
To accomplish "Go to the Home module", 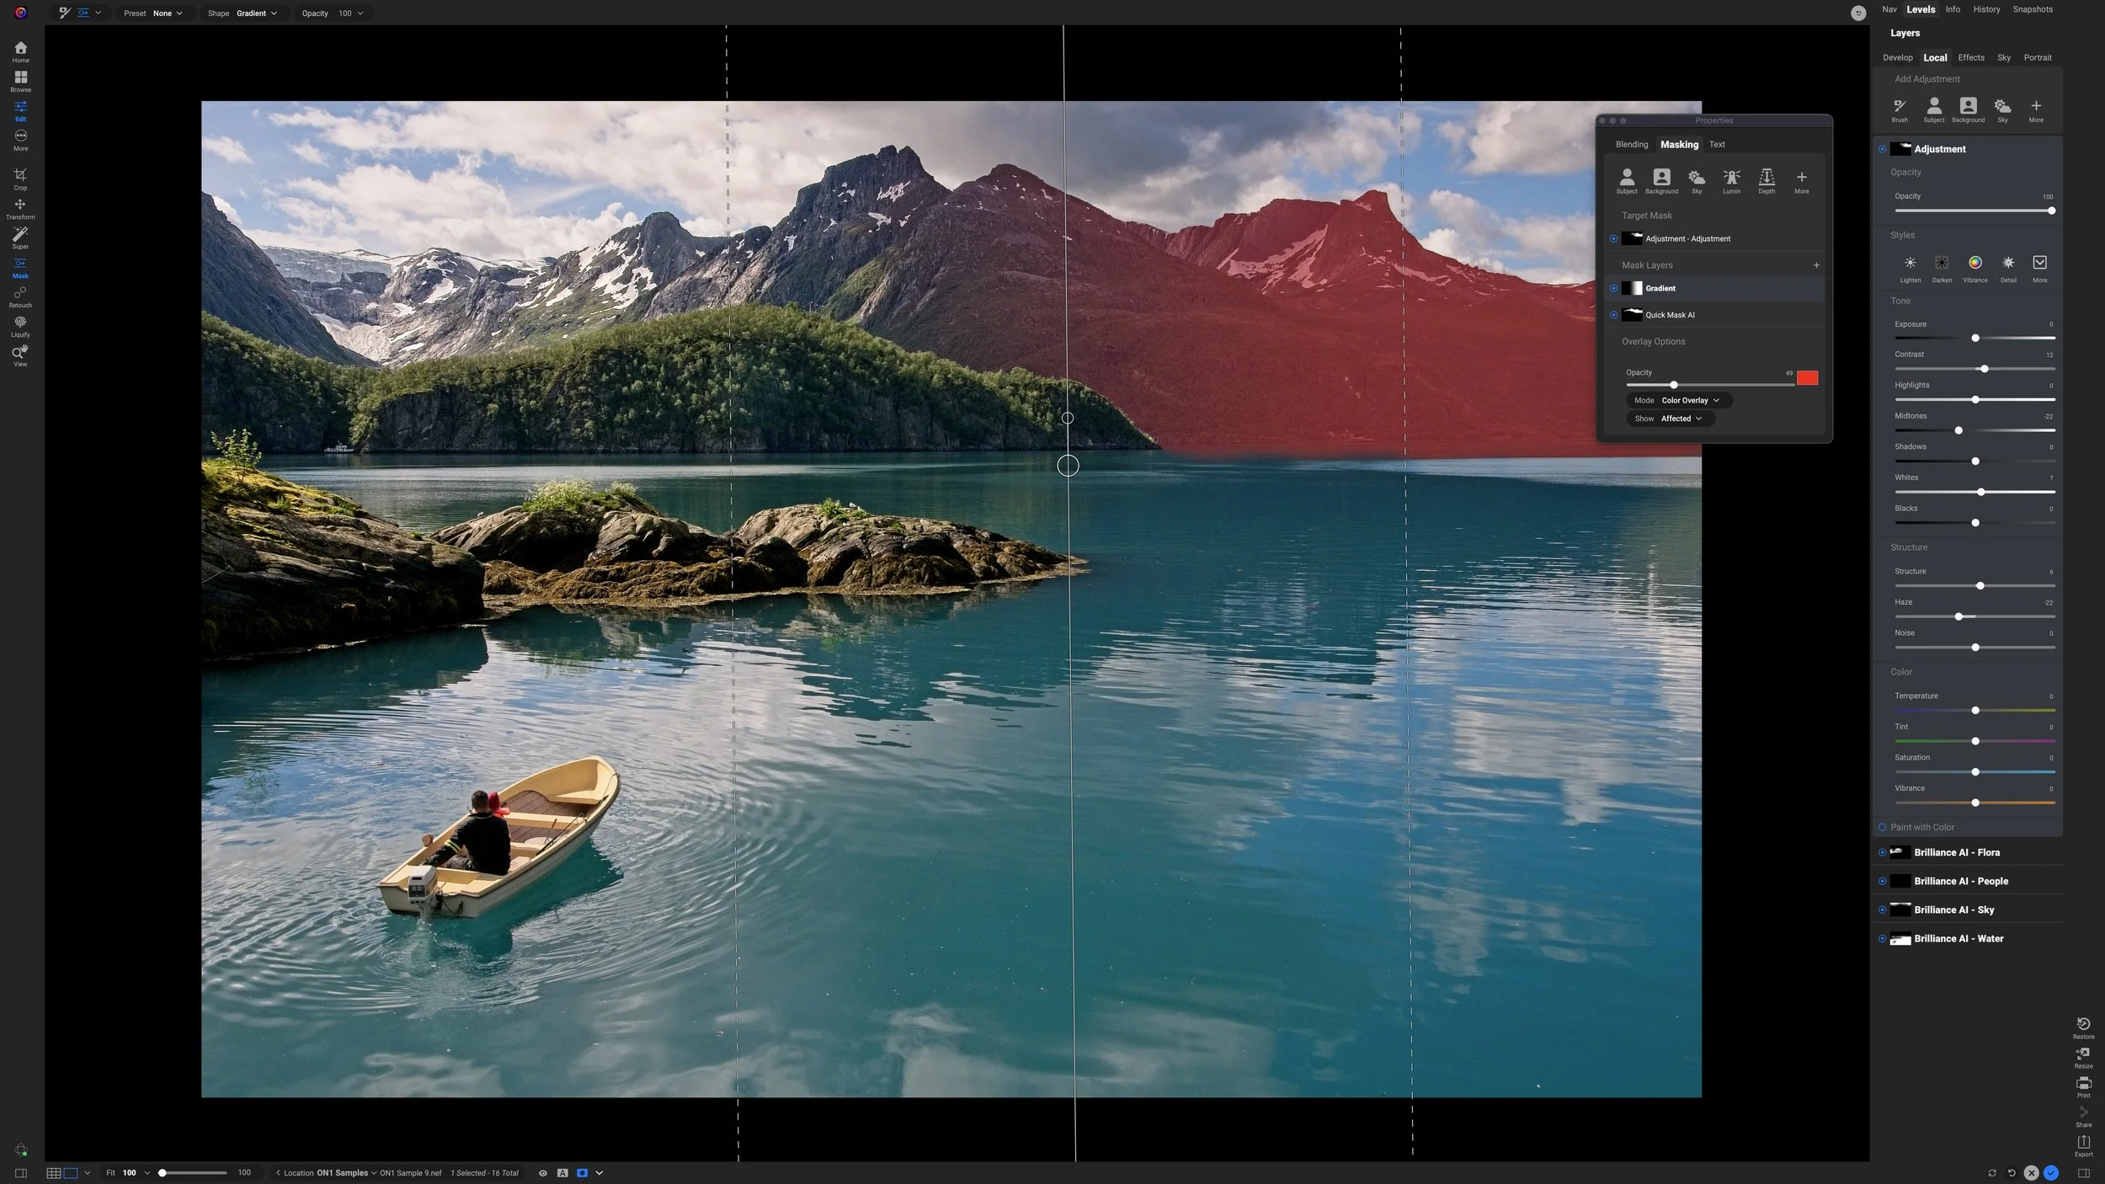I will coord(20,51).
